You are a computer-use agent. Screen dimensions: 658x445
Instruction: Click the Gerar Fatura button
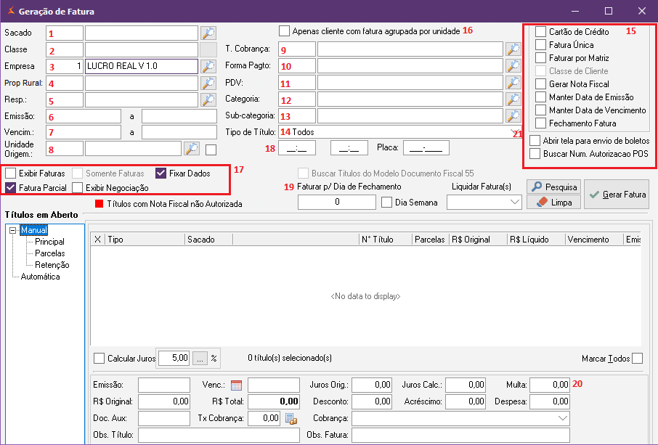tap(617, 195)
